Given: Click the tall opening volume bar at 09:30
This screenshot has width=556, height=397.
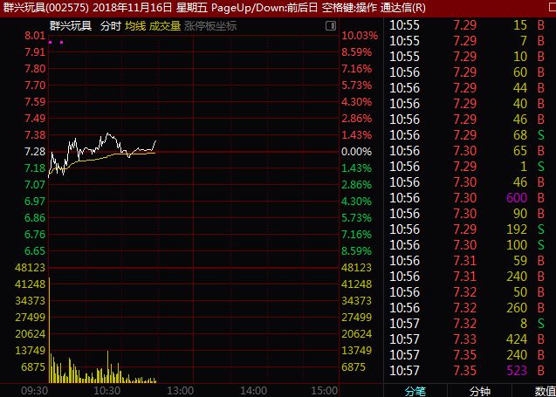Looking at the screenshot, I should 50,332.
